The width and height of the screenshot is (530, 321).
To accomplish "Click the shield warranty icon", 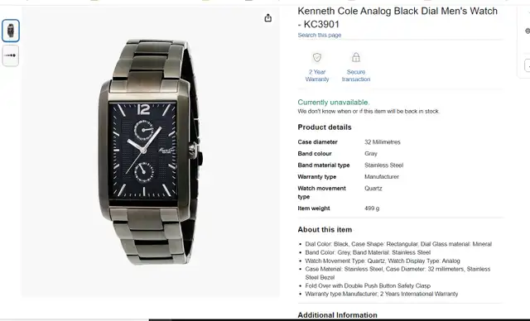I will pos(316,57).
